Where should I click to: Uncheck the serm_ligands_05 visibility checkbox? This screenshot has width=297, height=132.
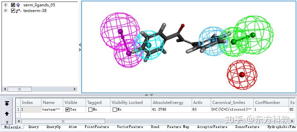tap(13, 5)
